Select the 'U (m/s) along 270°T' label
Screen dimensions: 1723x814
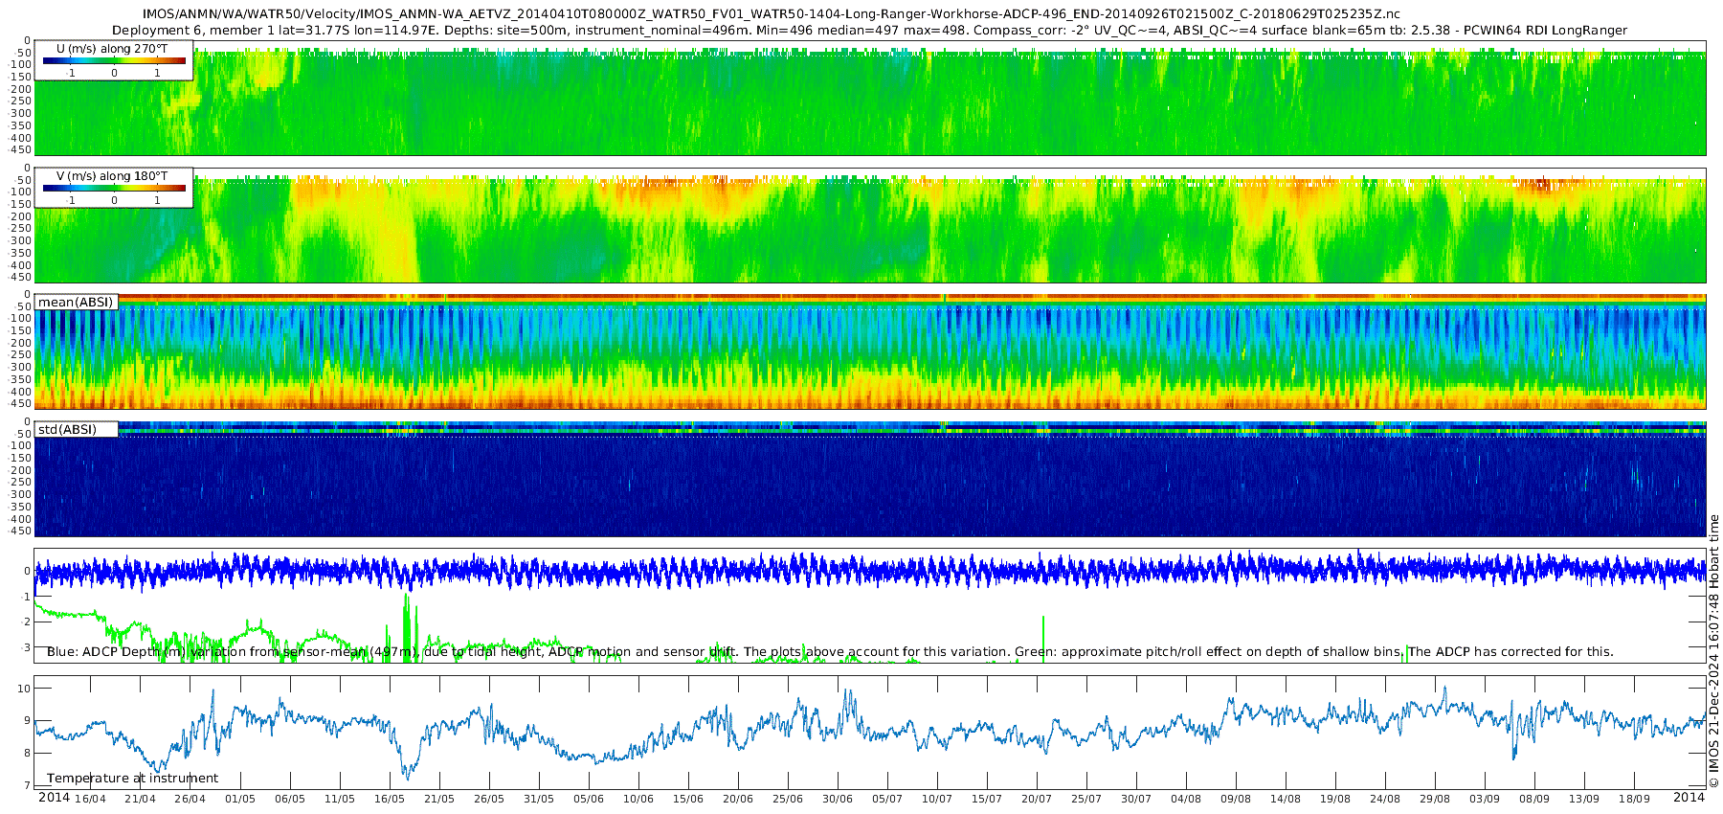pos(111,48)
